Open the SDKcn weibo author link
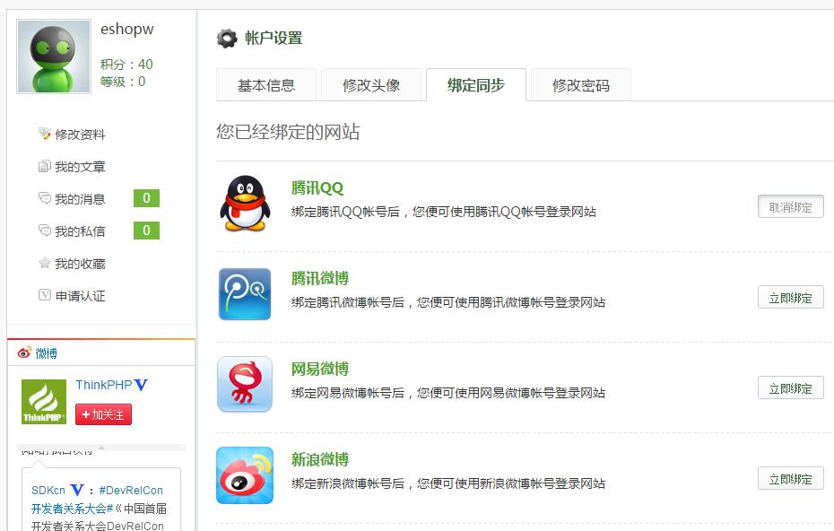Viewport: 834px width, 531px height. 48,491
